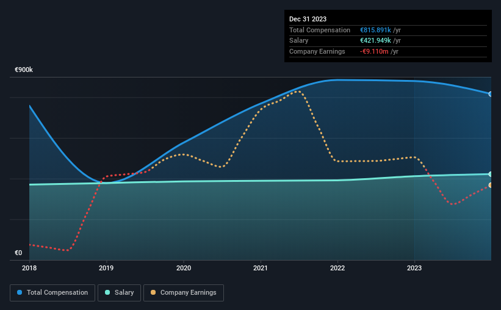
Task: Click the -€9.110m company earnings value
Action: (x=374, y=51)
